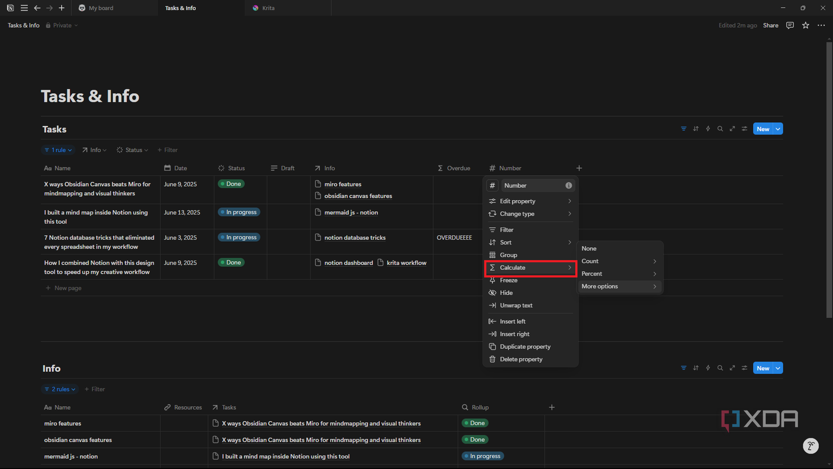Image resolution: width=833 pixels, height=469 pixels.
Task: Open the comments icon in the top bar
Action: 790,26
